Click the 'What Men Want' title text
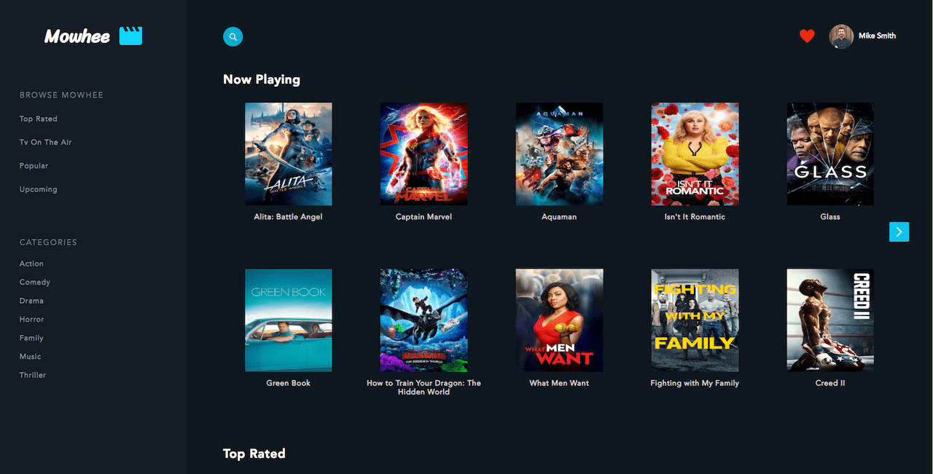The height and width of the screenshot is (474, 933). coord(559,383)
